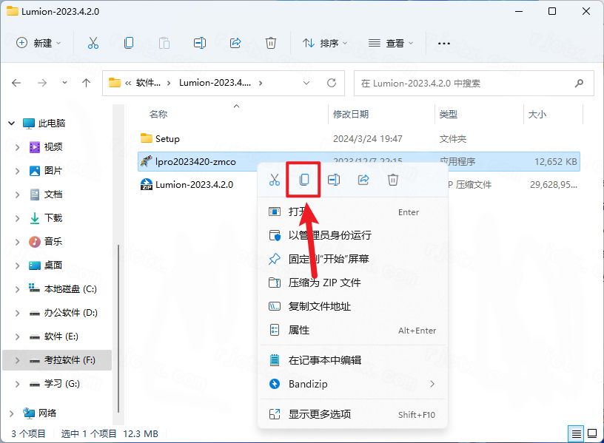Open the View (查看) dropdown
The image size is (604, 443).
(391, 43)
